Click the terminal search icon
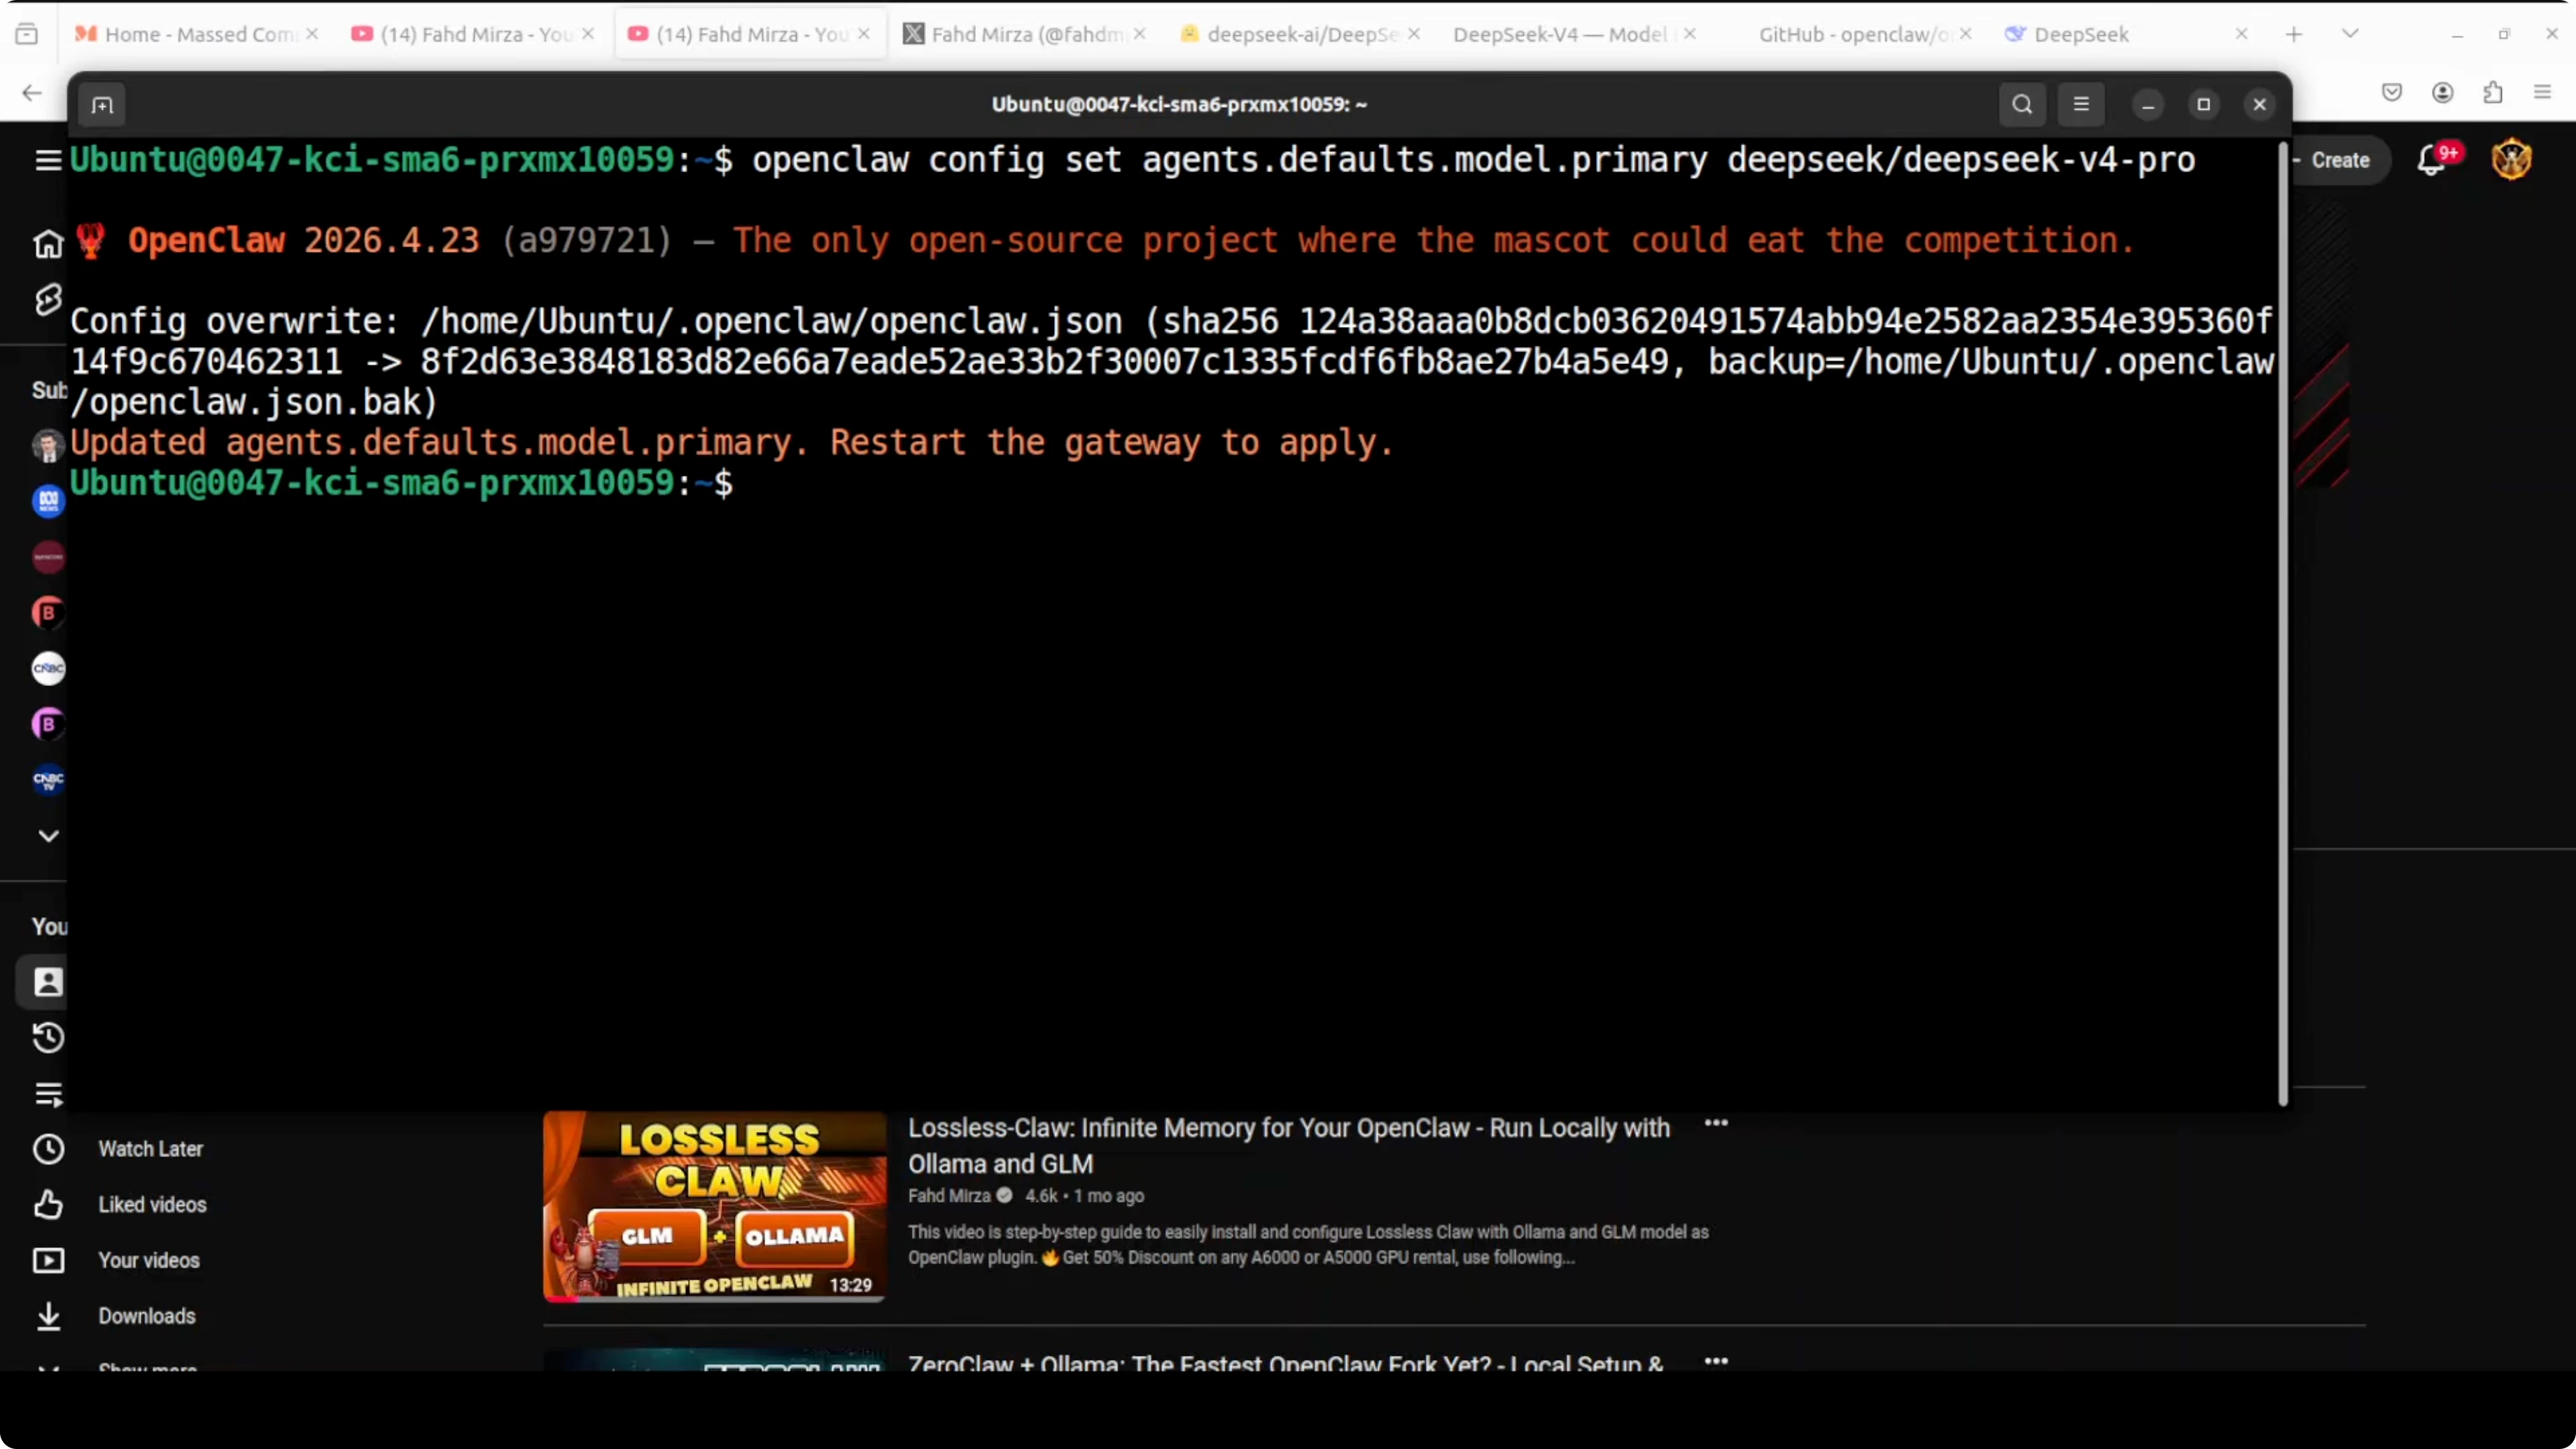The height and width of the screenshot is (1449, 2576). [x=2022, y=104]
